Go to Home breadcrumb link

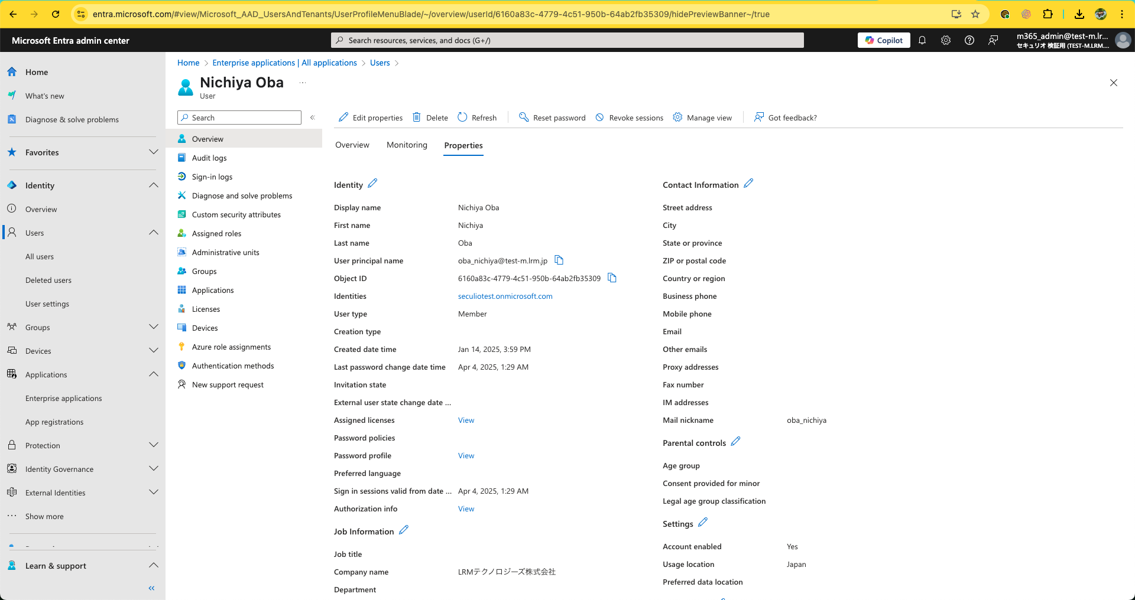coord(189,63)
